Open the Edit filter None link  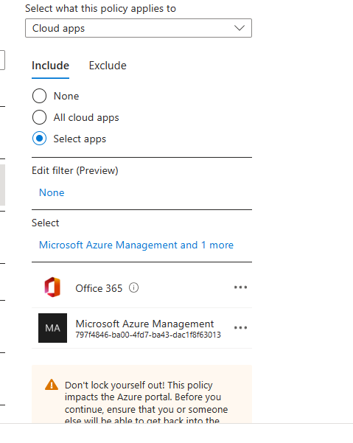point(52,192)
